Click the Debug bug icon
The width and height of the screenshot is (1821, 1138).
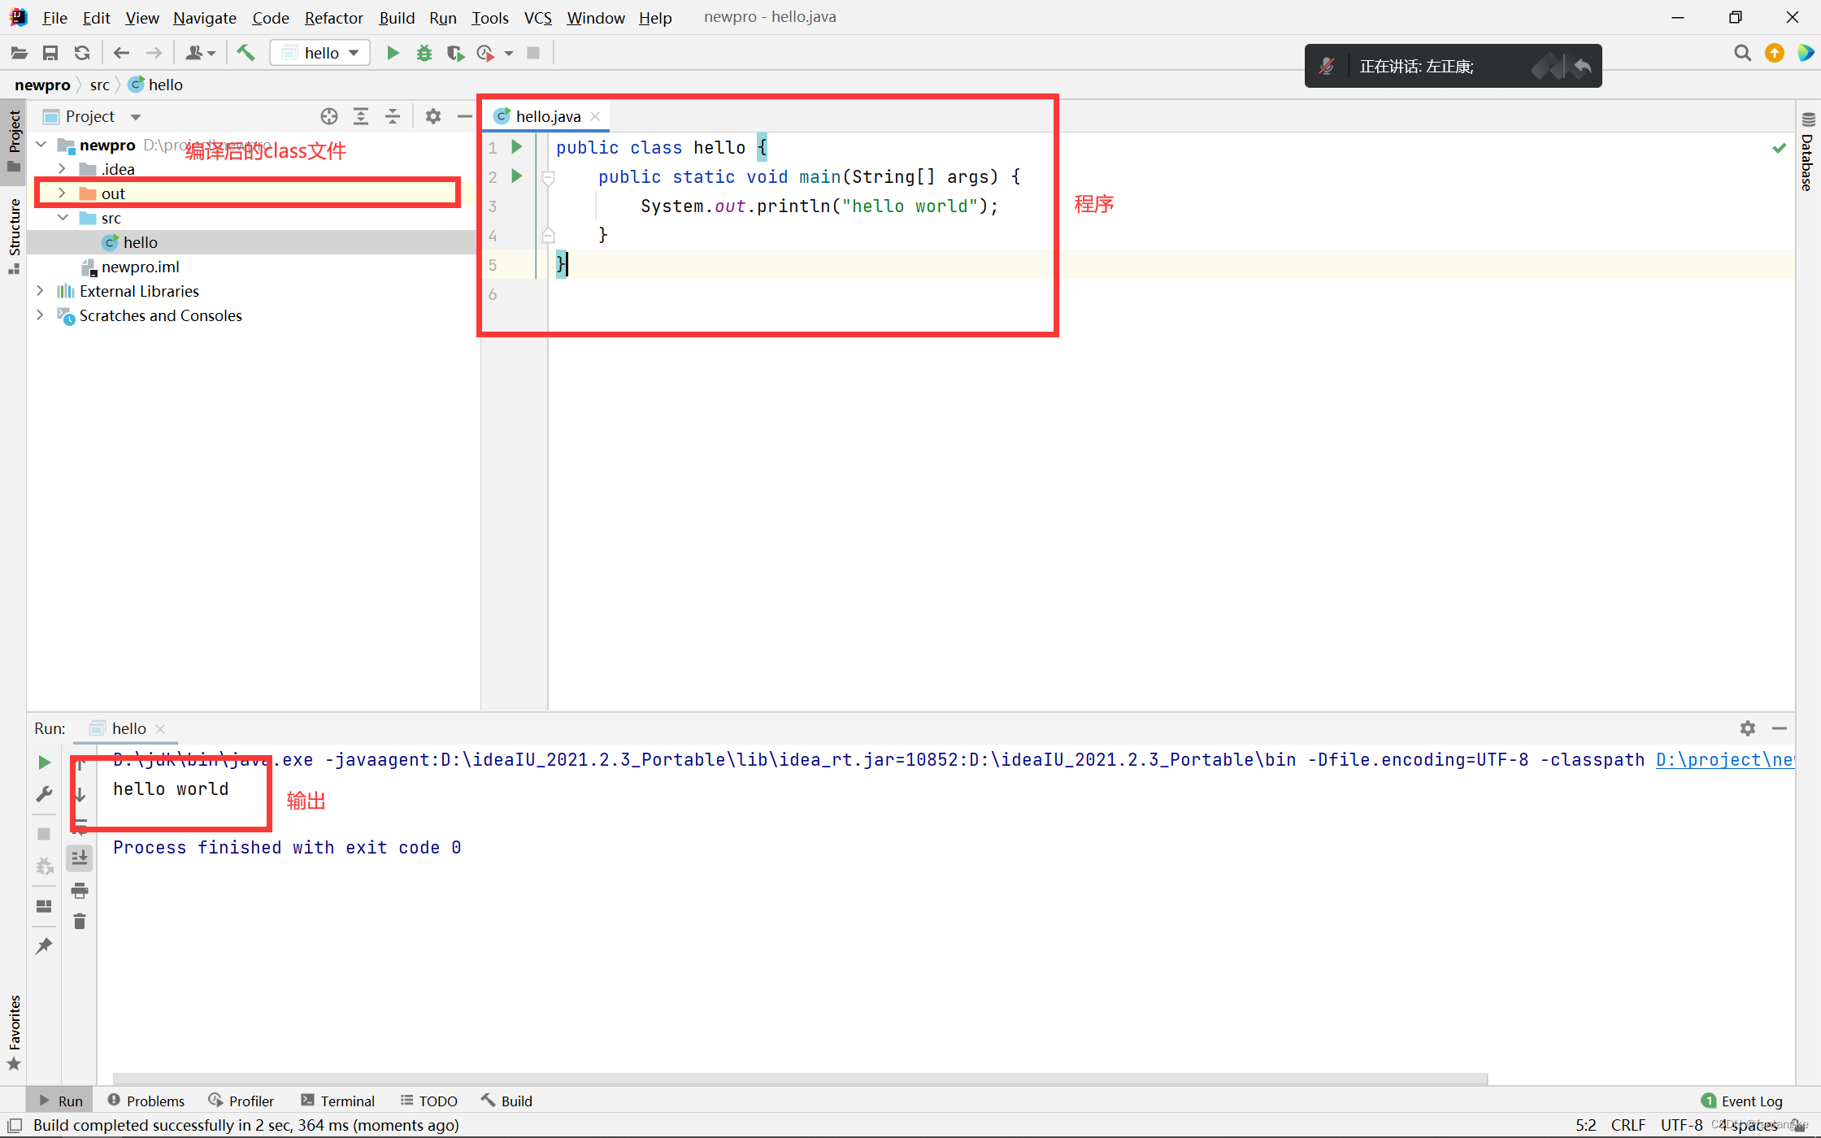tap(424, 53)
